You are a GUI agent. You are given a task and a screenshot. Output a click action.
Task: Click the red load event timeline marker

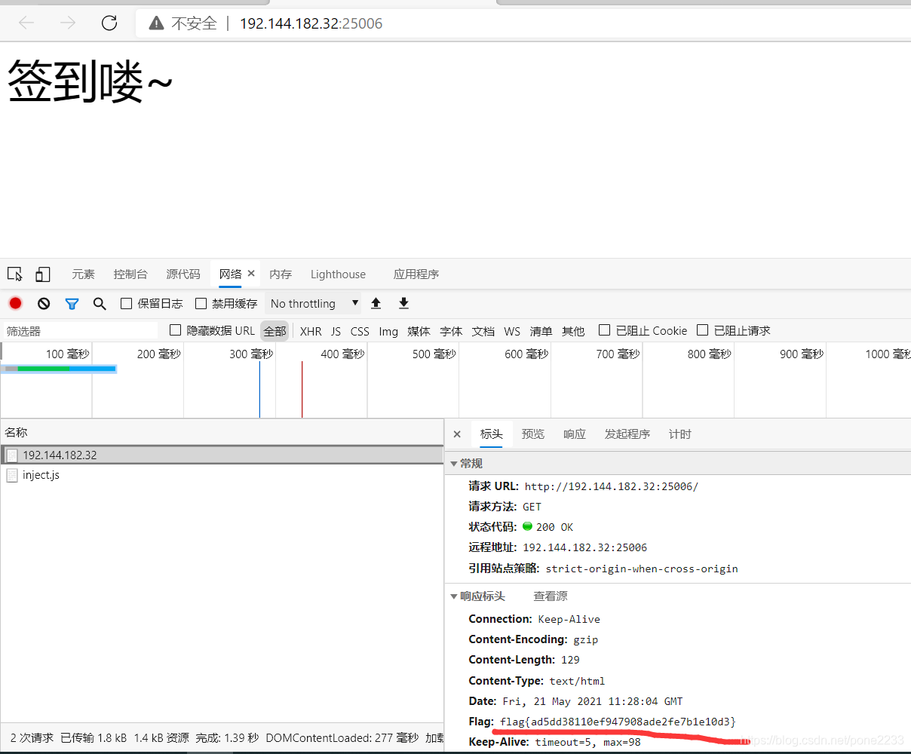(x=302, y=389)
